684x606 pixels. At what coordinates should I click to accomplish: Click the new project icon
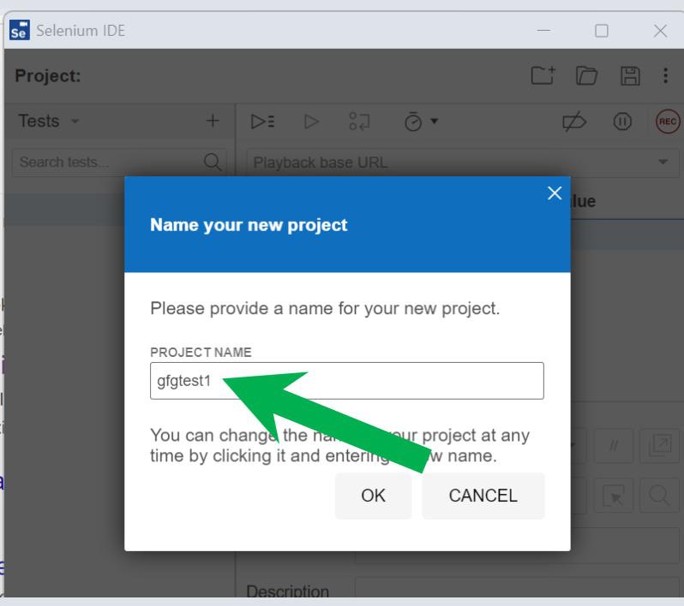(543, 75)
